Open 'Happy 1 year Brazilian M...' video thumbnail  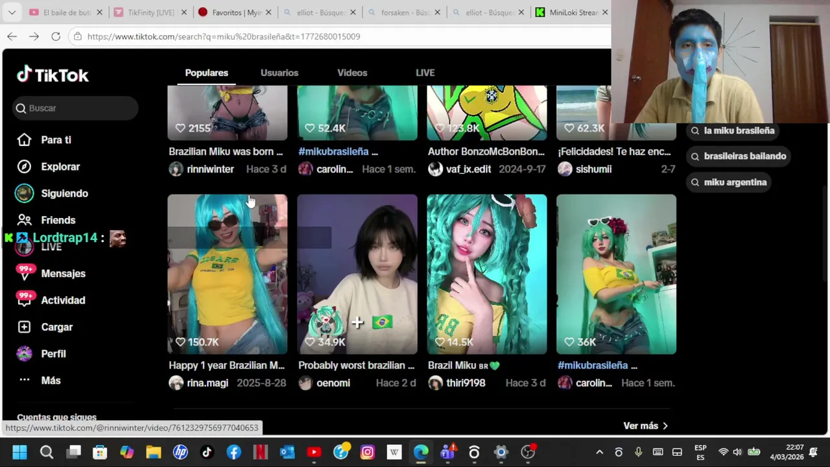(x=227, y=274)
